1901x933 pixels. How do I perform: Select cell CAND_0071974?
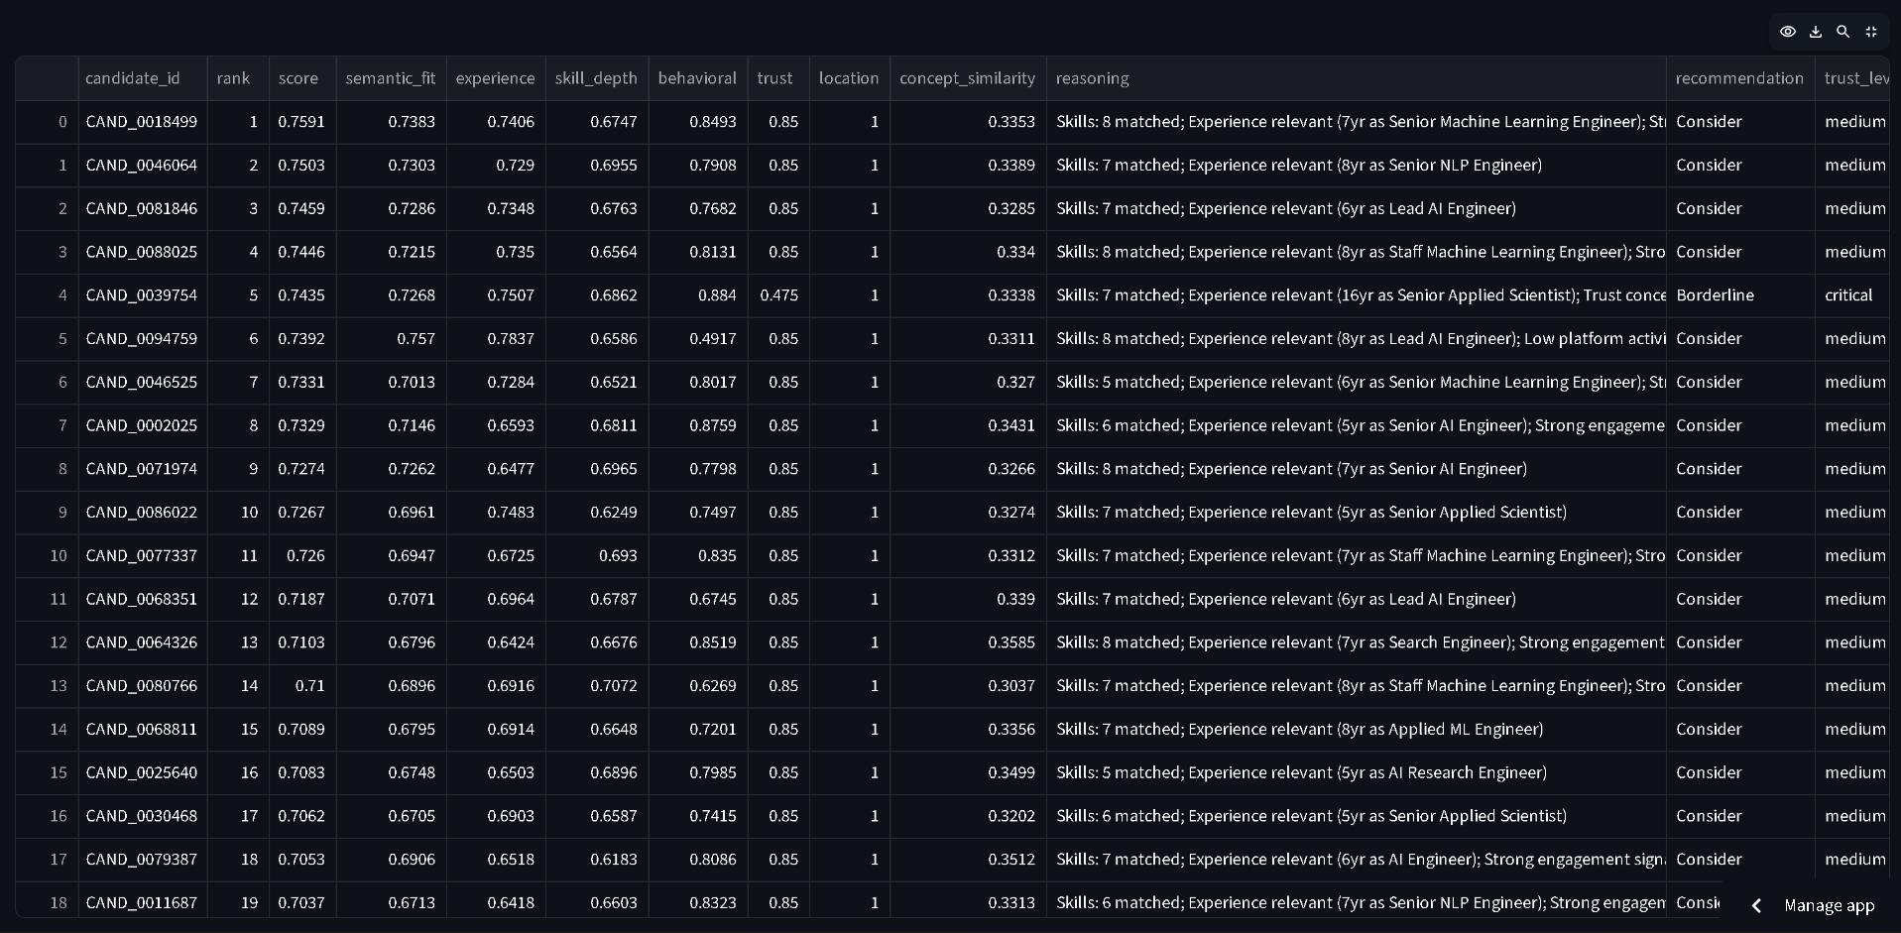coord(143,469)
